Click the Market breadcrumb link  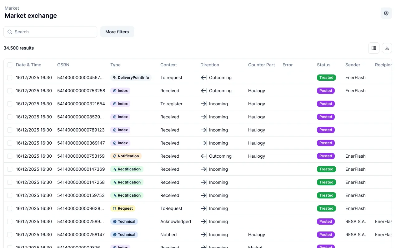(12, 8)
